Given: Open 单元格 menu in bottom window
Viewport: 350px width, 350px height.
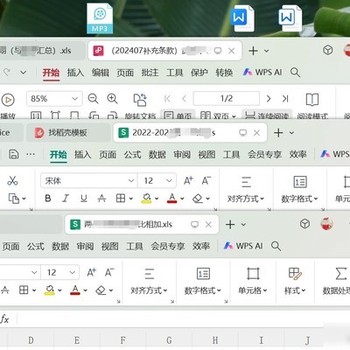Looking at the screenshot, I should tap(253, 282).
